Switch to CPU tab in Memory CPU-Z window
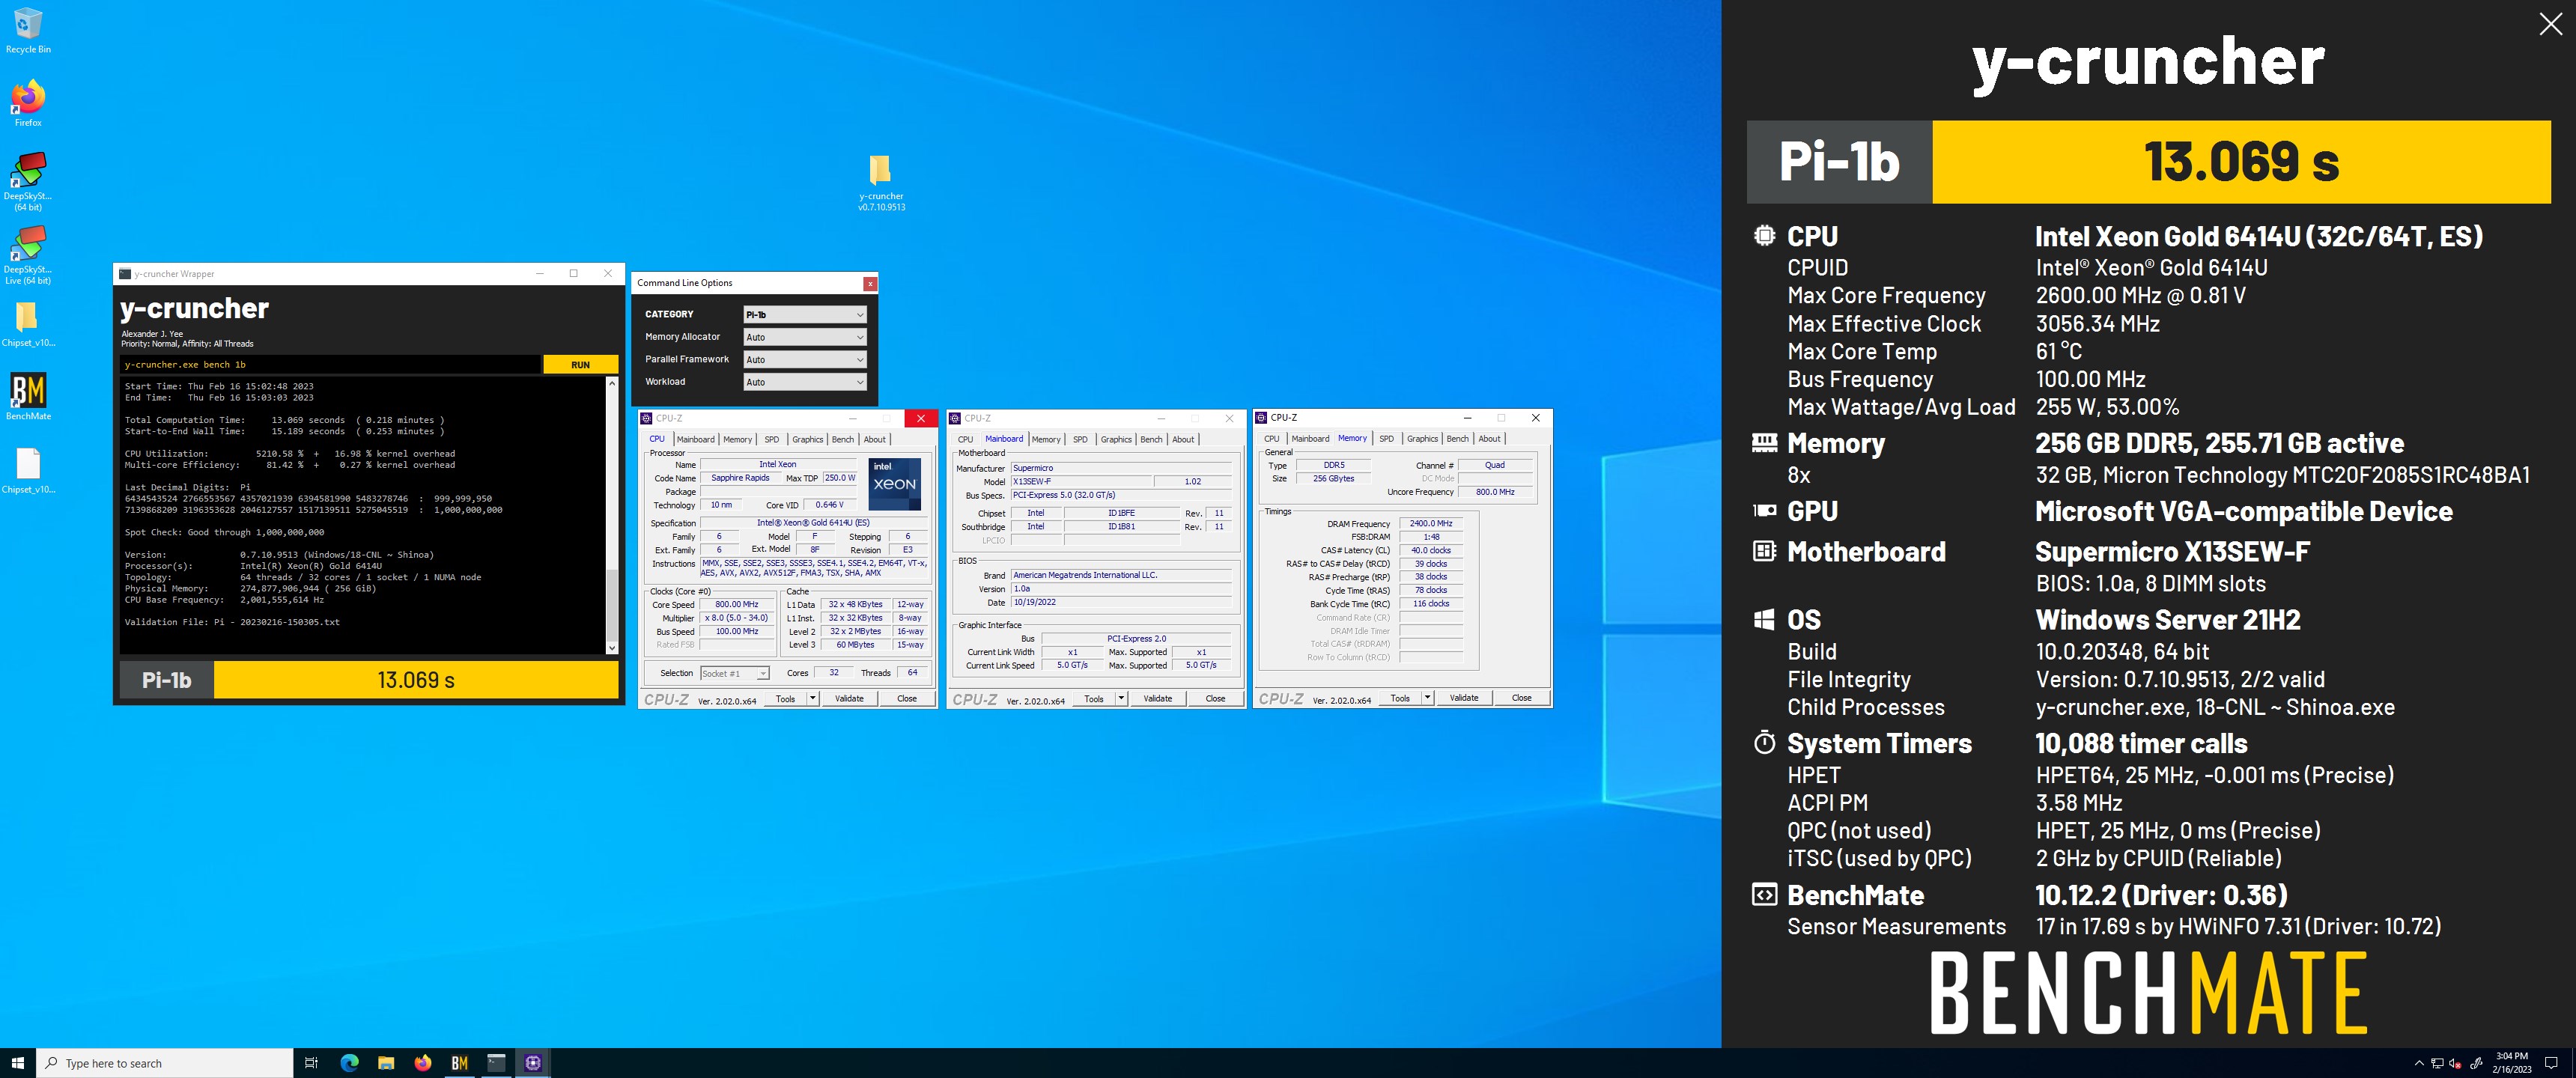This screenshot has height=1078, width=2576. 1271,438
